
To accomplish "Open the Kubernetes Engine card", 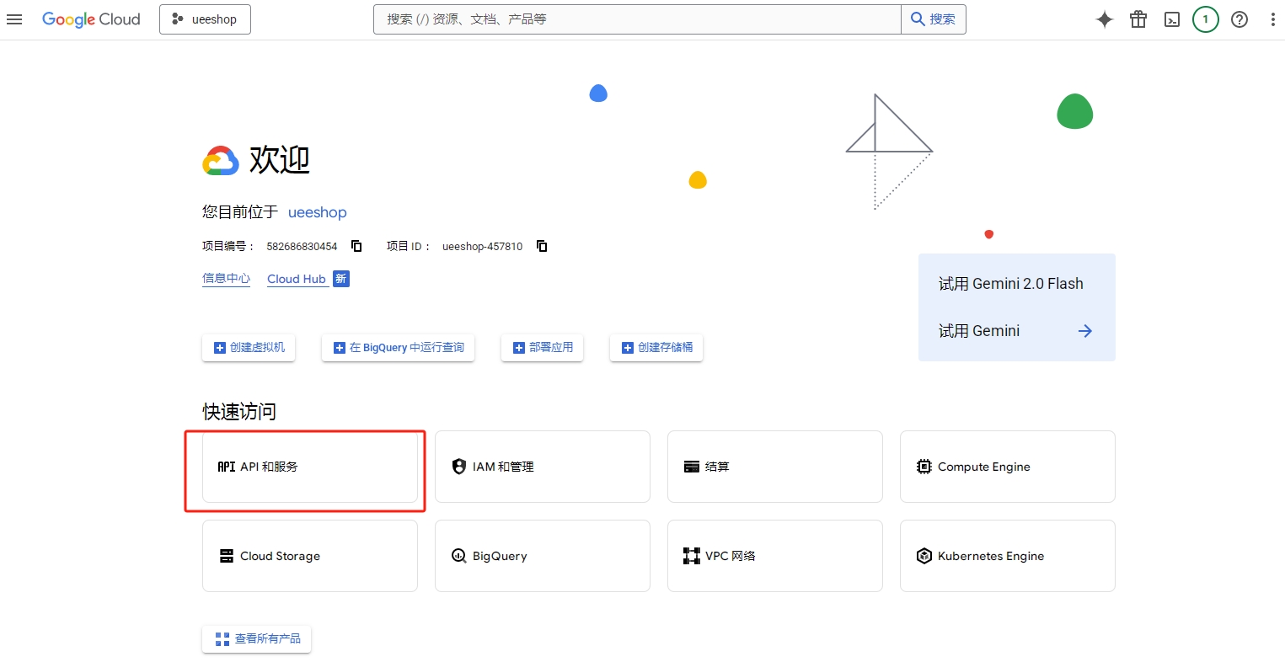I will pyautogui.click(x=1008, y=556).
